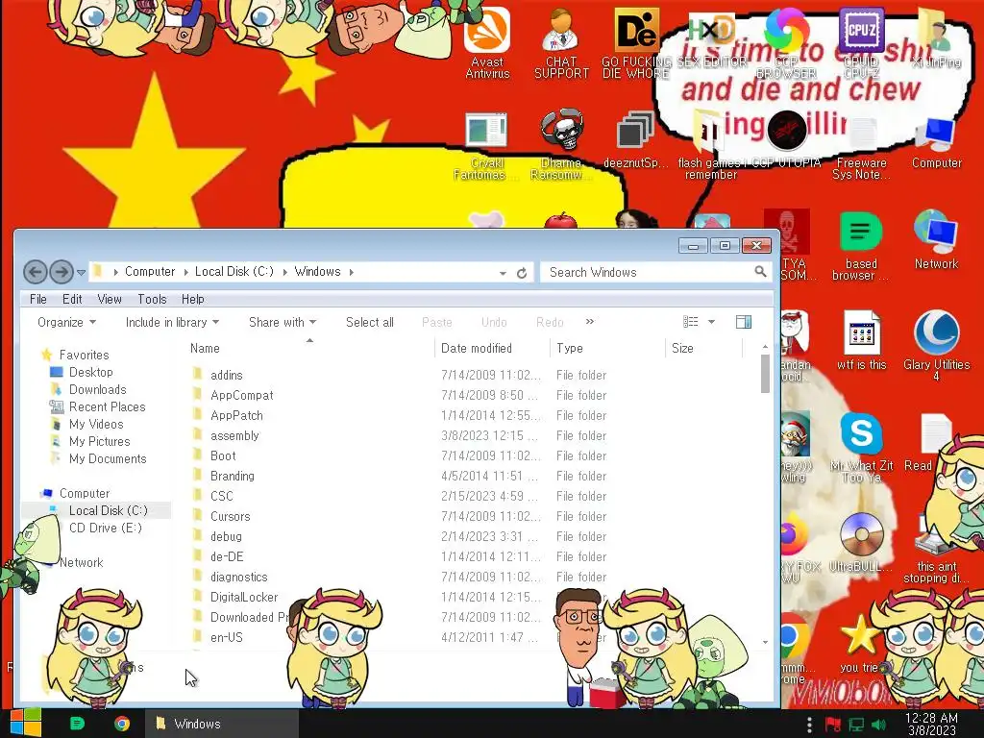Viewport: 984px width, 738px height.
Task: Toggle the preview pane button
Action: (x=744, y=322)
